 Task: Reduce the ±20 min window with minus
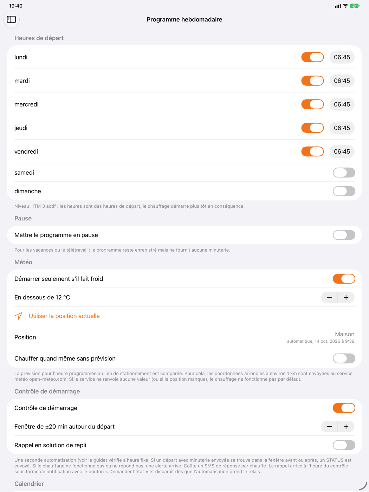[329, 427]
